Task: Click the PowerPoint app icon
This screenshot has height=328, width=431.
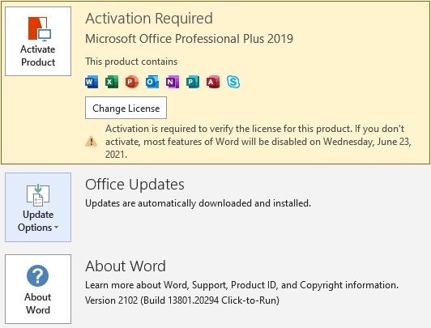Action: click(x=132, y=82)
